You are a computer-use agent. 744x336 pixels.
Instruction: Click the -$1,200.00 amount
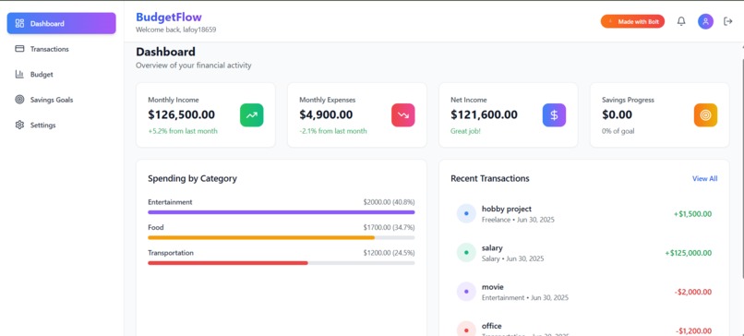coord(694,330)
